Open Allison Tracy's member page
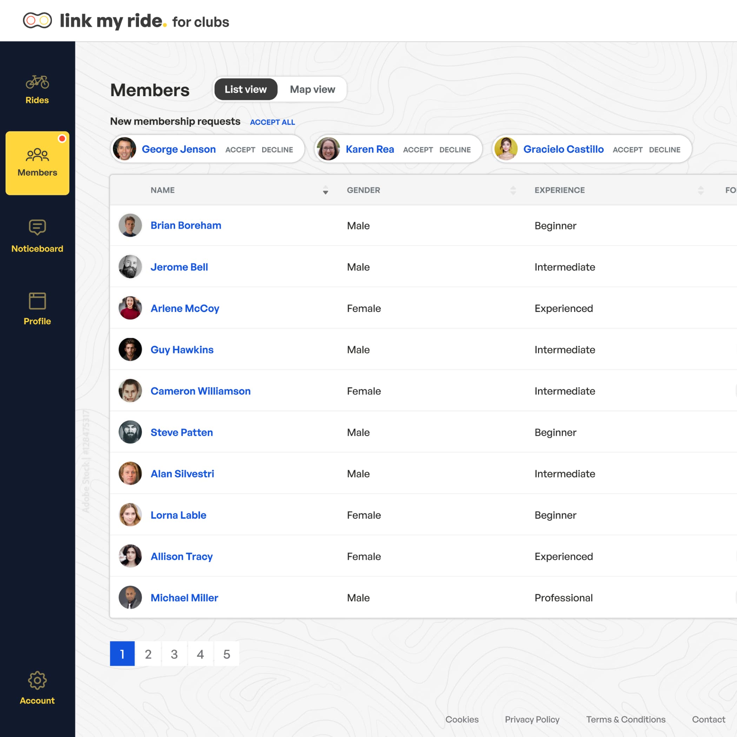737x737 pixels. [x=181, y=557]
